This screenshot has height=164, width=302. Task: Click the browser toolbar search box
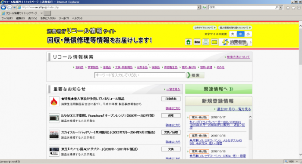coord(242,7)
